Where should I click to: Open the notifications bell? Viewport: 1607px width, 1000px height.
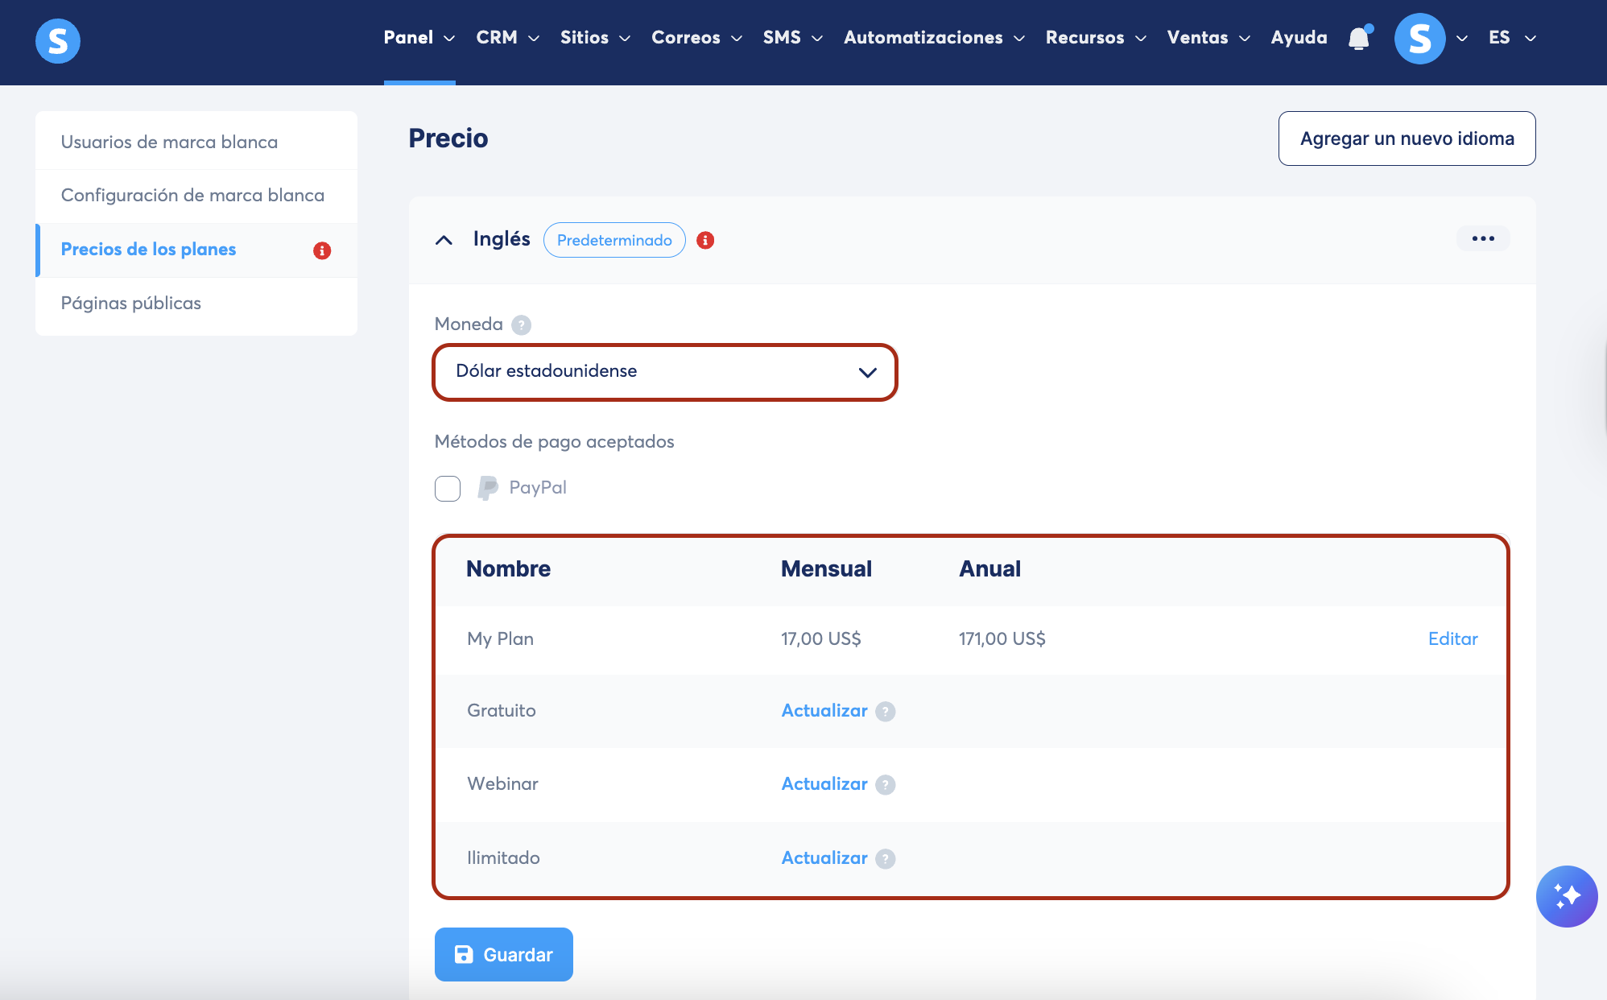tap(1359, 39)
